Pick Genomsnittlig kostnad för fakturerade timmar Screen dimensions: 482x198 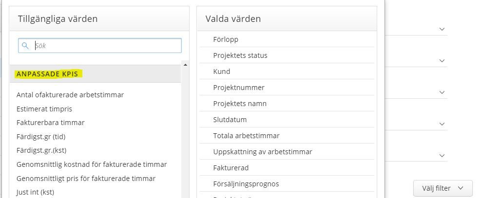pos(92,164)
